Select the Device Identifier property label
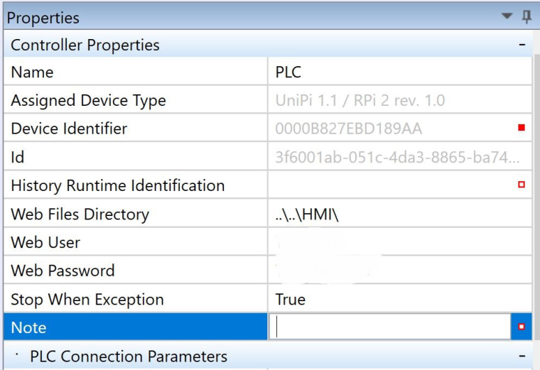 pyautogui.click(x=69, y=129)
